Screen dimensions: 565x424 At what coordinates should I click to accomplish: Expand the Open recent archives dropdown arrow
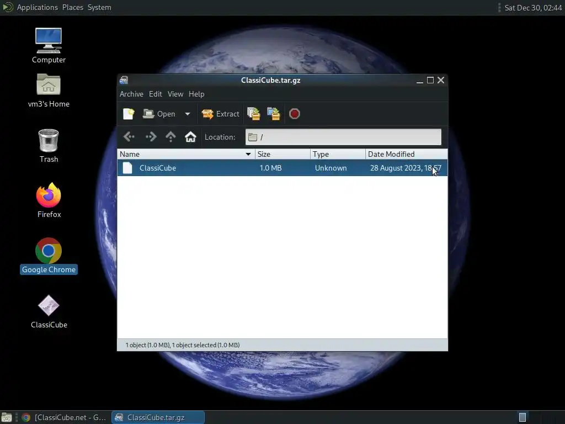[x=188, y=114]
